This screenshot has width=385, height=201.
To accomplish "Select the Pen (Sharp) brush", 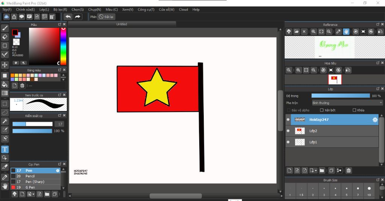I will (35, 181).
